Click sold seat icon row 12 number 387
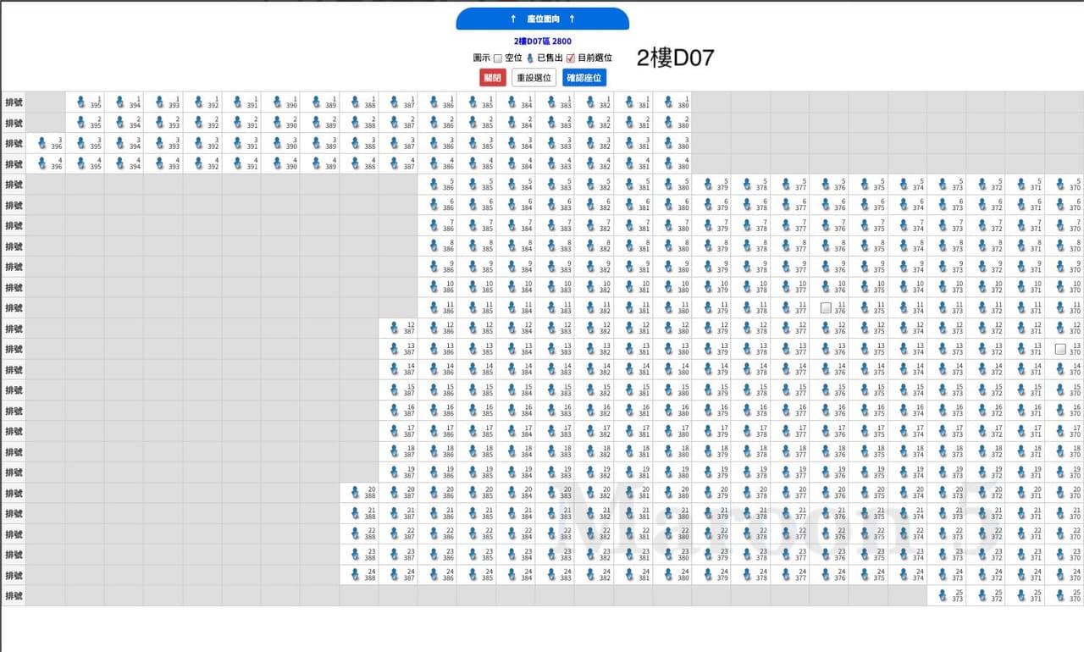This screenshot has height=652, width=1084. click(x=395, y=329)
